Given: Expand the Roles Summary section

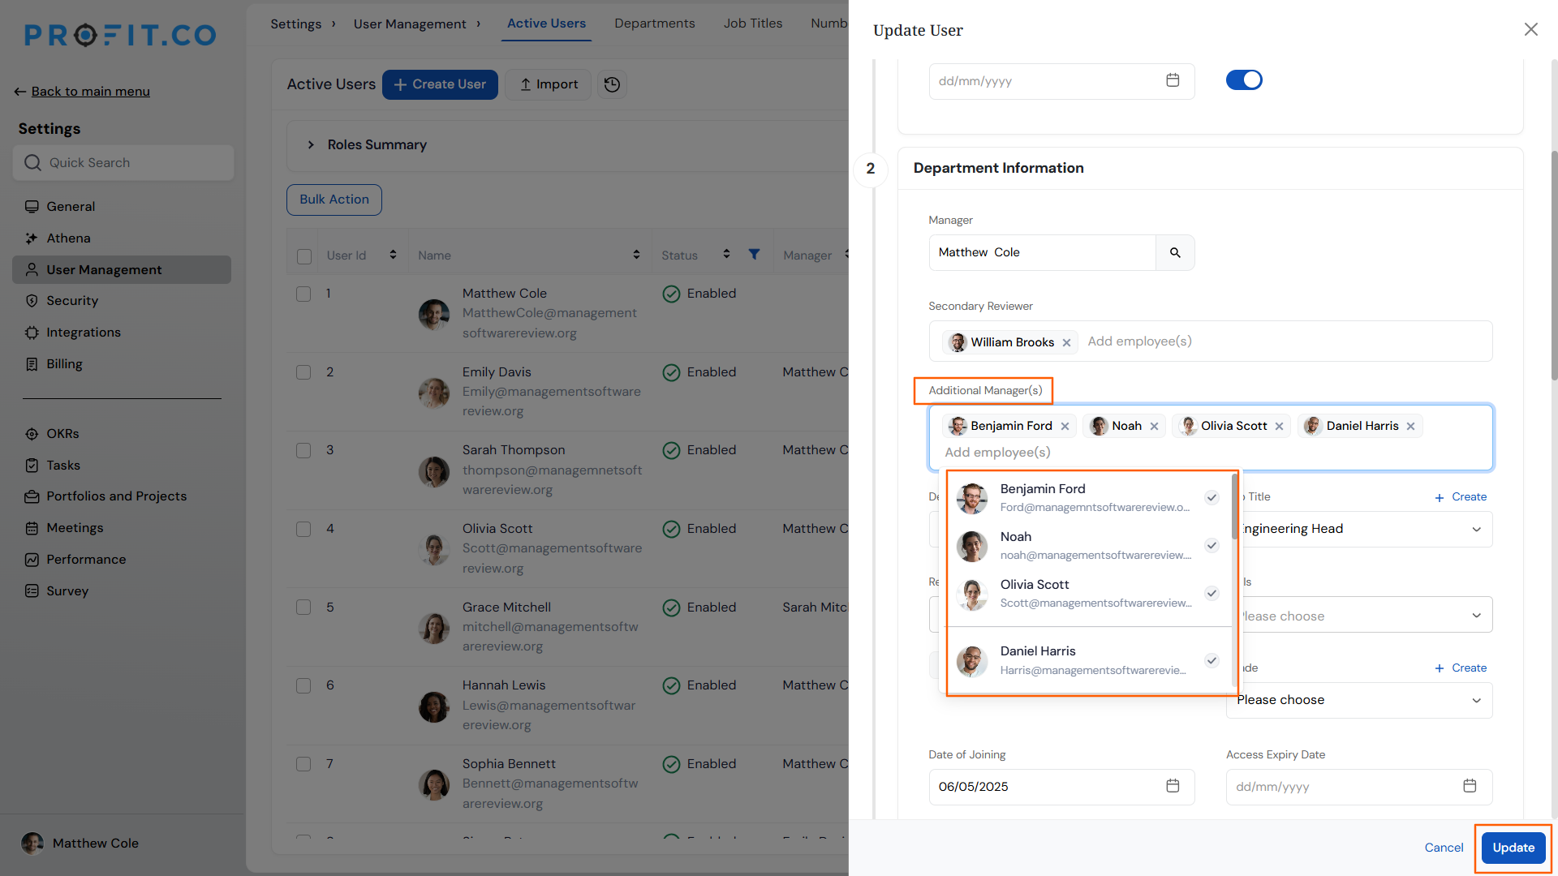Looking at the screenshot, I should 311,145.
